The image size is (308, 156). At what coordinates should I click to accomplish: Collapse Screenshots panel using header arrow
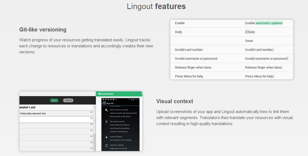[142, 94]
